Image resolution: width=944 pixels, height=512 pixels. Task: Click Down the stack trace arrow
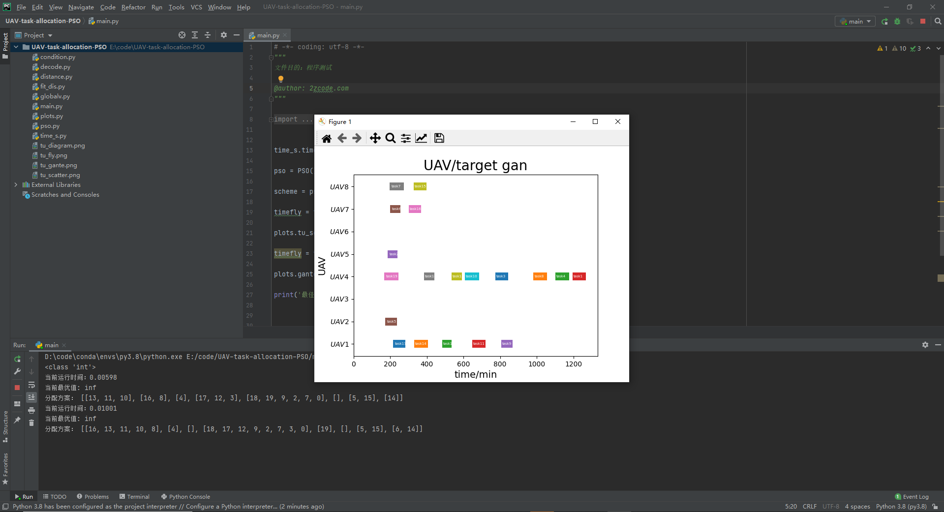[31, 372]
